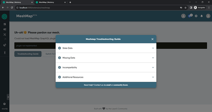Click the Additional Resources heading text
This screenshot has width=212, height=112.
click(x=73, y=77)
